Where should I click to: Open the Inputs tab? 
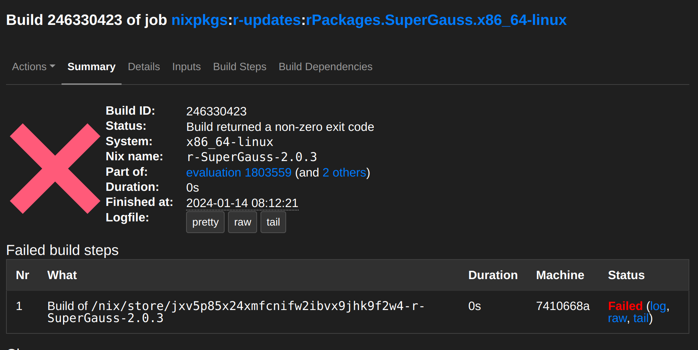tap(186, 67)
